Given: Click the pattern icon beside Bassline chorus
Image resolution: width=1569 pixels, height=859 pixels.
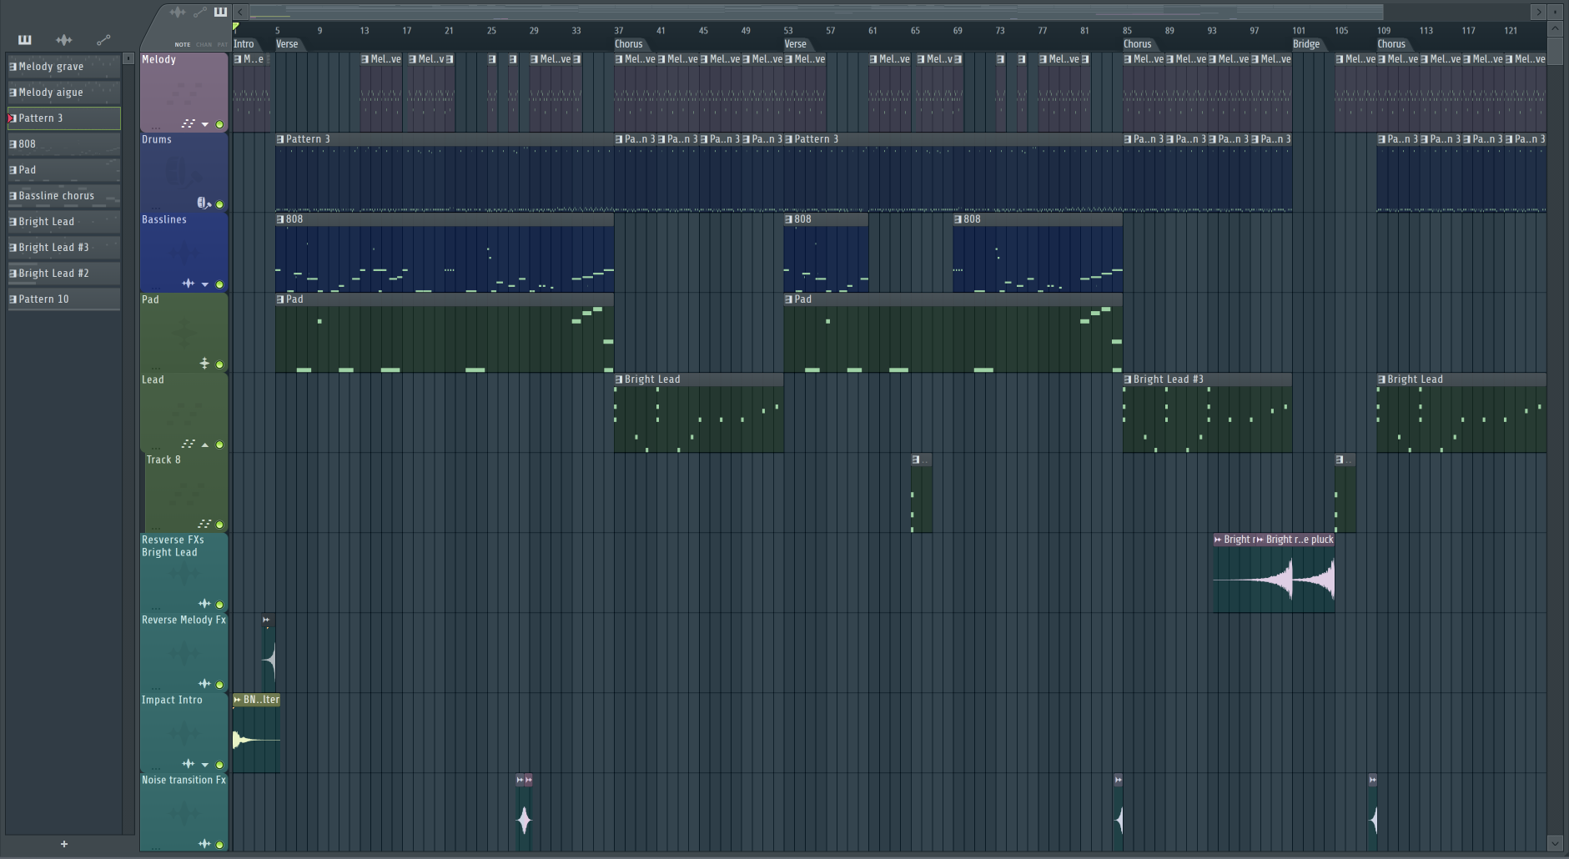Looking at the screenshot, I should (13, 196).
